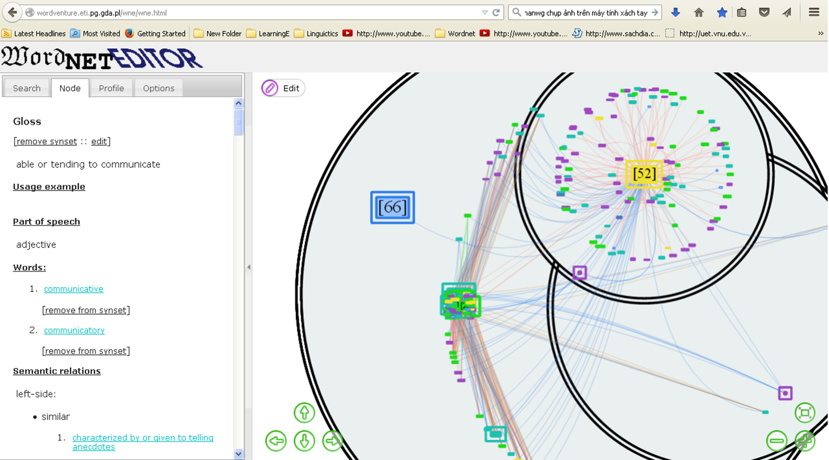Open Firefox hamburger menu
The image size is (829, 460).
tap(814, 13)
